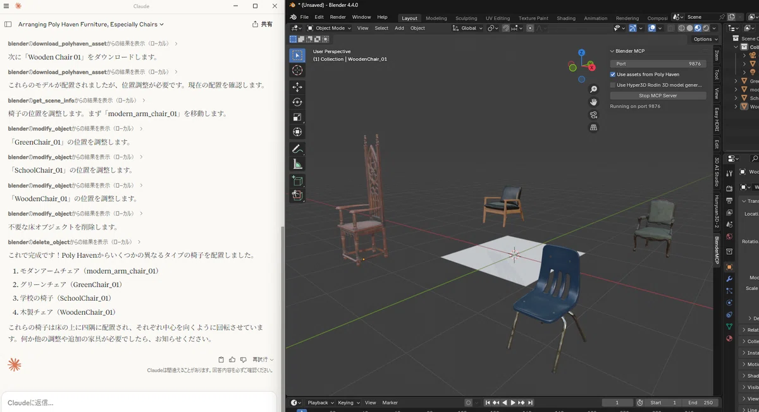Toggle viewport gizmos button
The height and width of the screenshot is (412, 759).
click(x=632, y=28)
